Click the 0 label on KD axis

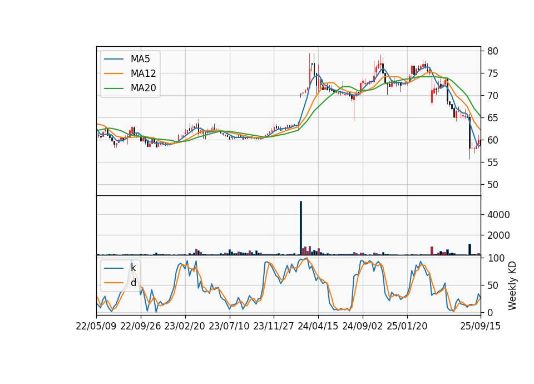[489, 312]
